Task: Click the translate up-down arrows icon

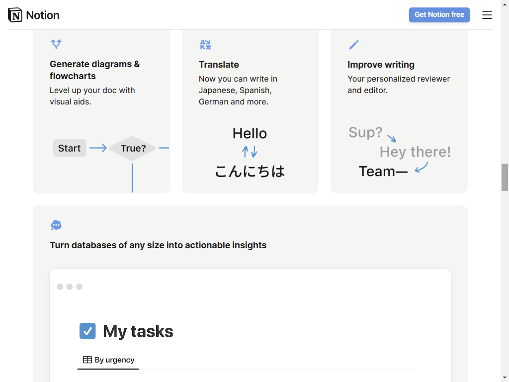Action: click(x=250, y=152)
